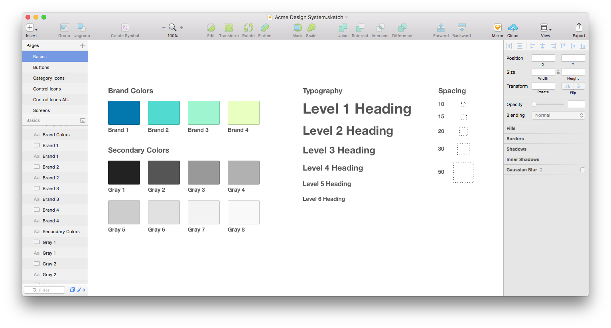Toggle the width-height aspect ratio lock
611x328 pixels.
click(x=558, y=72)
